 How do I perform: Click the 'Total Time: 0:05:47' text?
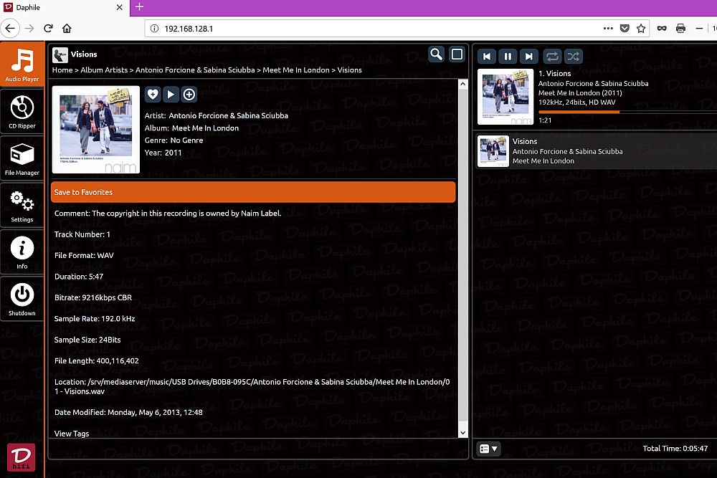pos(675,449)
